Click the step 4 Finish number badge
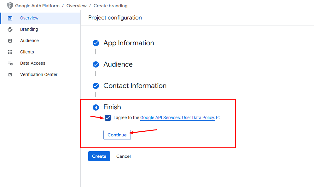This screenshot has width=314, height=187. click(x=96, y=107)
